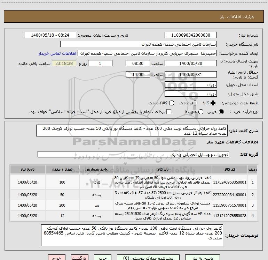Click the remaining time 23:18:38 field
This screenshot has height=260, width=268.
click(x=64, y=64)
